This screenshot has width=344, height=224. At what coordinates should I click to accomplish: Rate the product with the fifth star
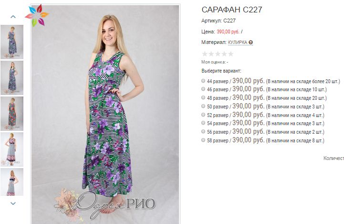(x=230, y=54)
